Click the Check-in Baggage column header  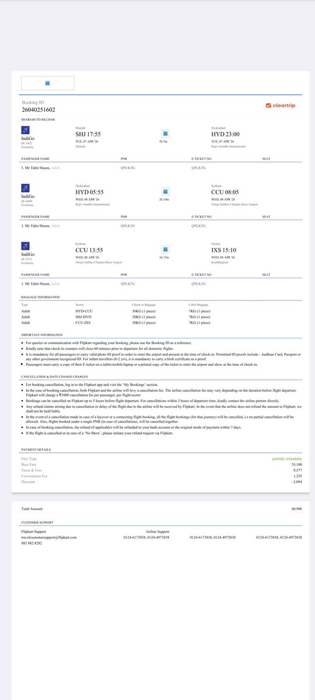pyautogui.click(x=143, y=305)
